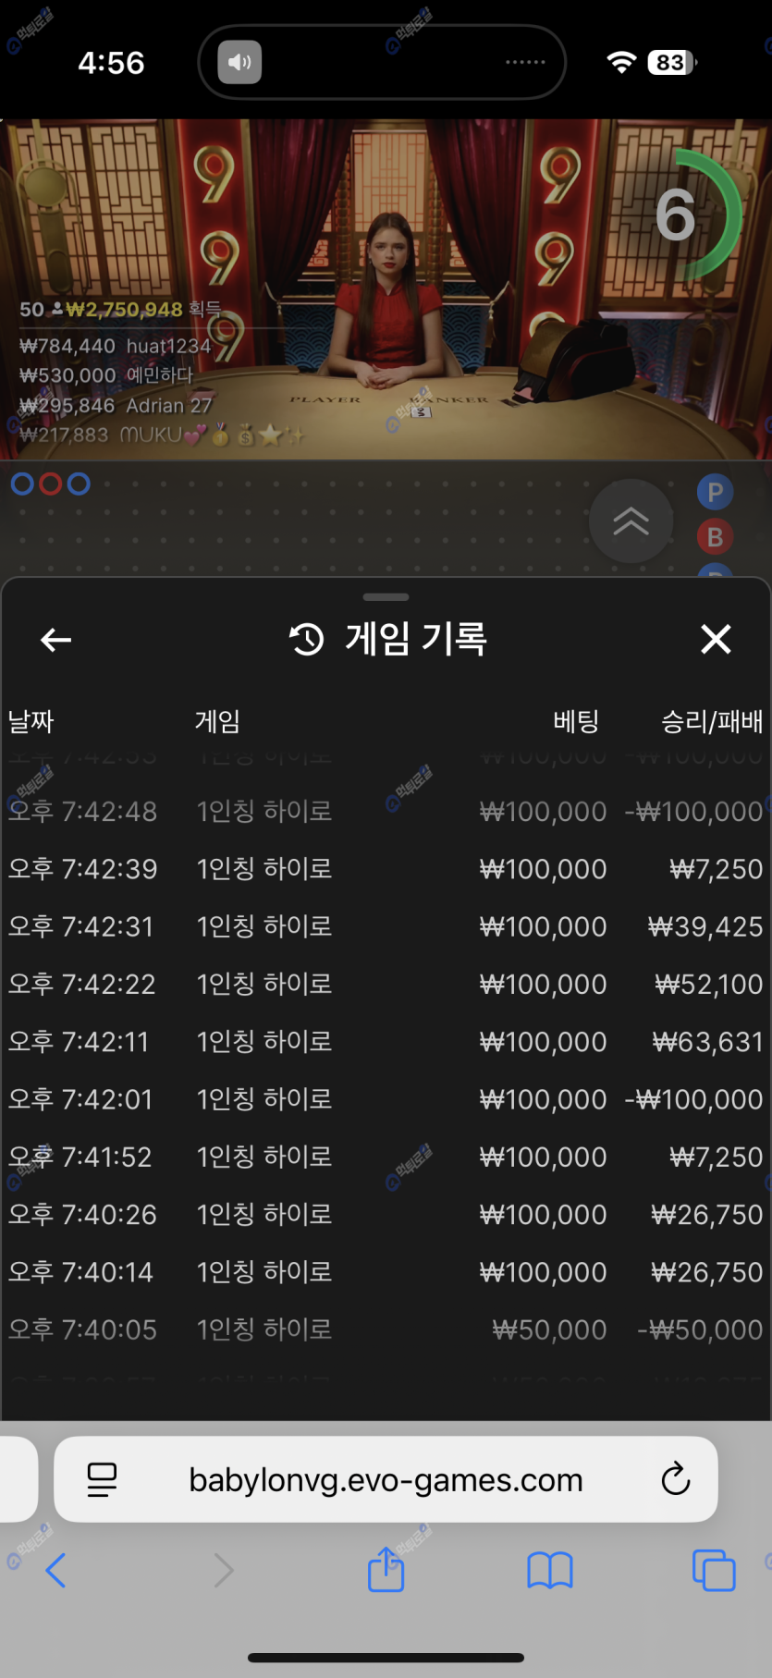The image size is (772, 1678).
Task: Tap the 날짜 column header
Action: coord(31,721)
